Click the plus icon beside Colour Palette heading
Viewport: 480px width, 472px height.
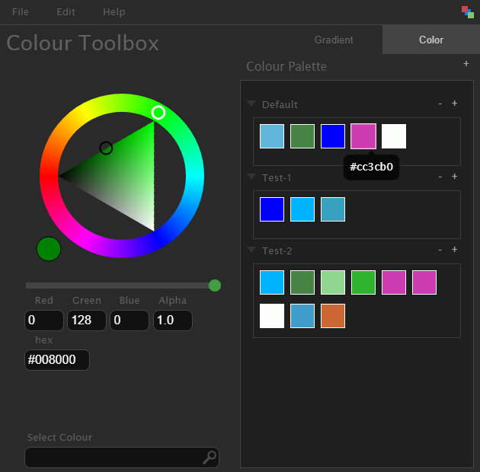point(466,65)
